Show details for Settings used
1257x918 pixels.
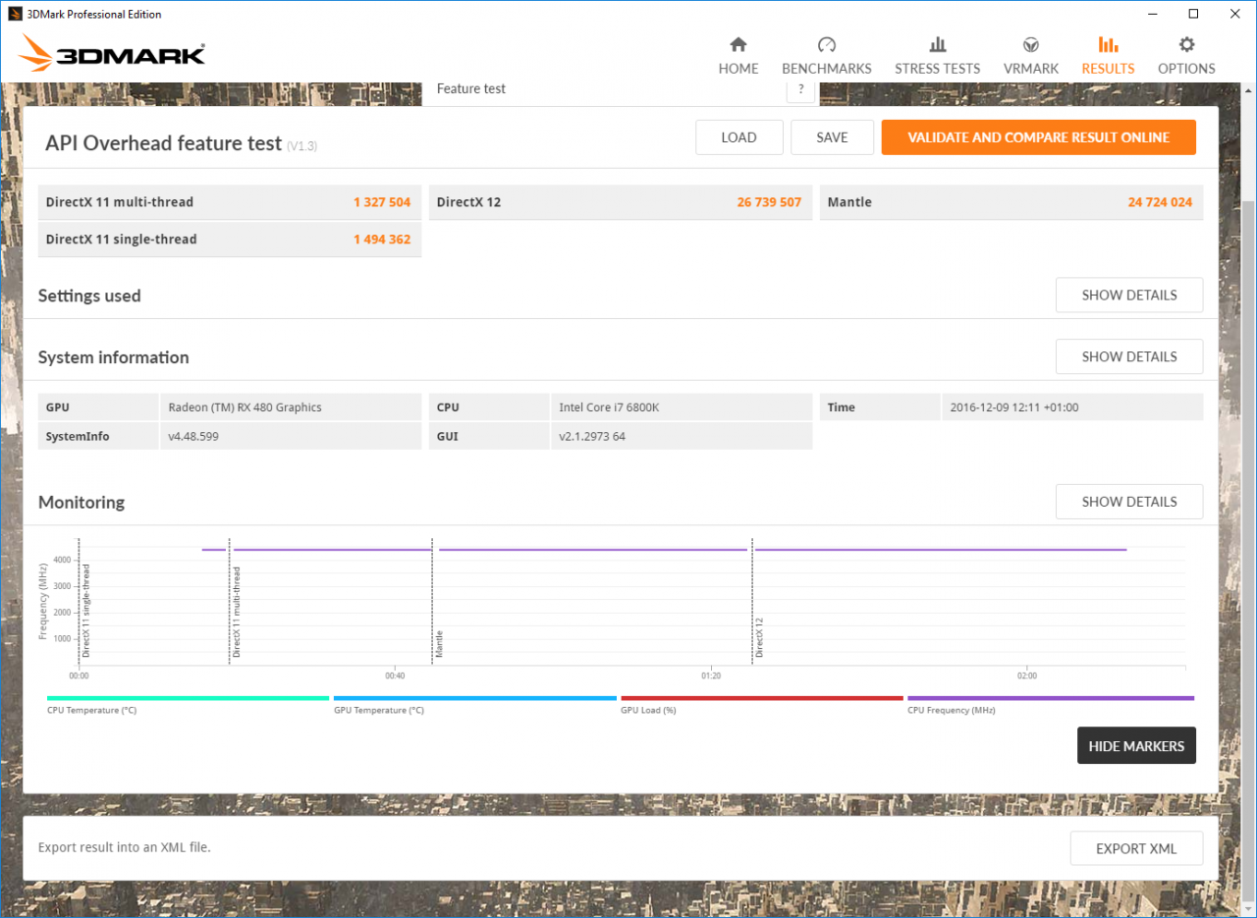pyautogui.click(x=1129, y=296)
